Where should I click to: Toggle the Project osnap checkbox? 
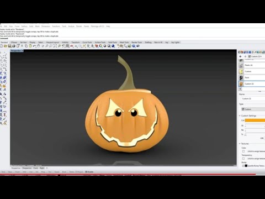point(76,172)
